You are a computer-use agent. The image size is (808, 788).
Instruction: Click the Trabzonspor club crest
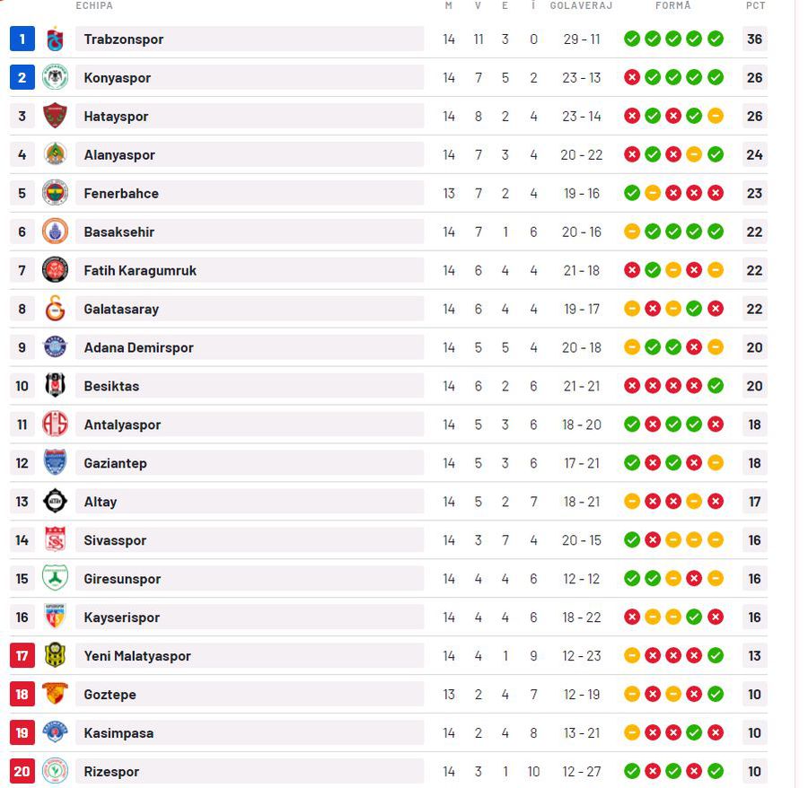pos(55,39)
